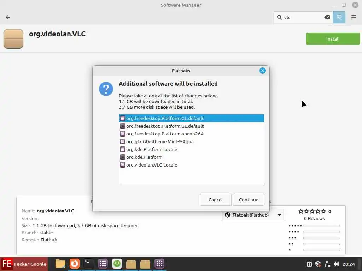Click the question mark dialog icon
This screenshot has width=362, height=271.
(x=106, y=89)
